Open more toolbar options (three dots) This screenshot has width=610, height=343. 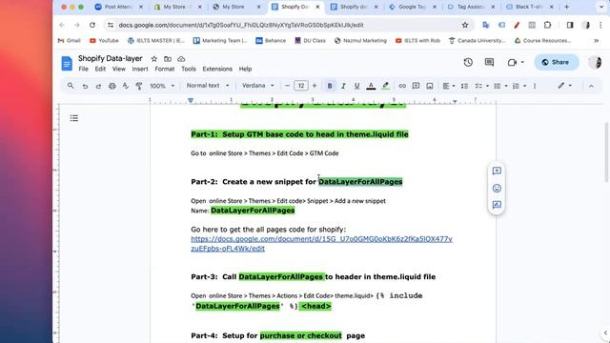pyautogui.click(x=535, y=86)
